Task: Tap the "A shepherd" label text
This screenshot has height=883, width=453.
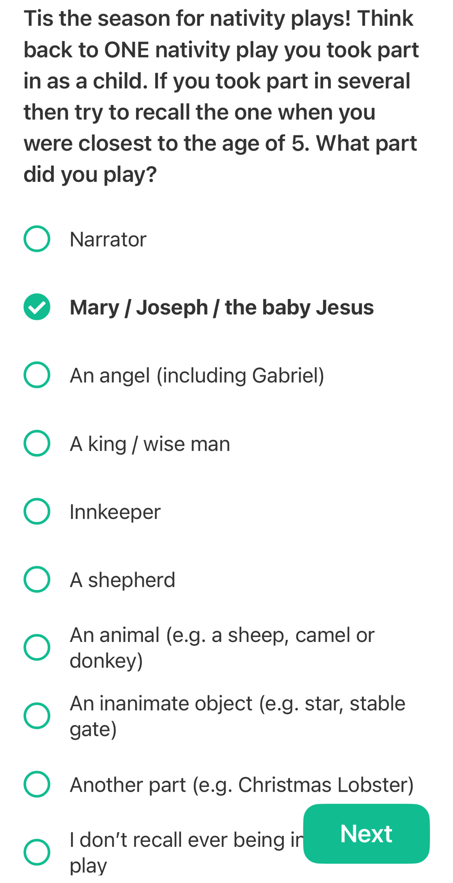Action: tap(122, 580)
